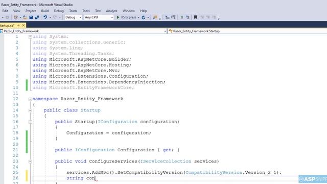Open the Debug configuration dropdown
Screen dimensions: 327x184
coord(73,17)
